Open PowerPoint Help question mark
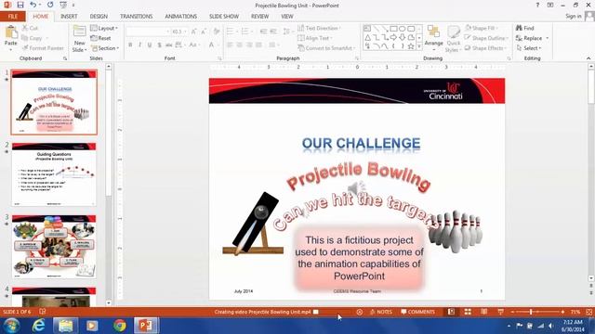 [537, 5]
